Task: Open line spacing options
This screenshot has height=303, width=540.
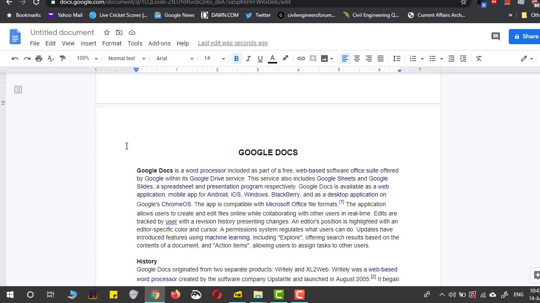Action: (x=397, y=58)
